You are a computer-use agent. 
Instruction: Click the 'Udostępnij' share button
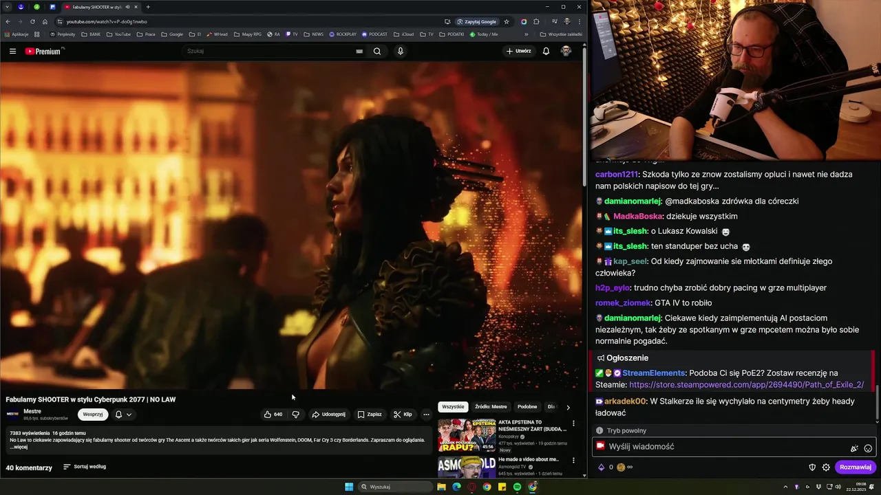tap(328, 415)
